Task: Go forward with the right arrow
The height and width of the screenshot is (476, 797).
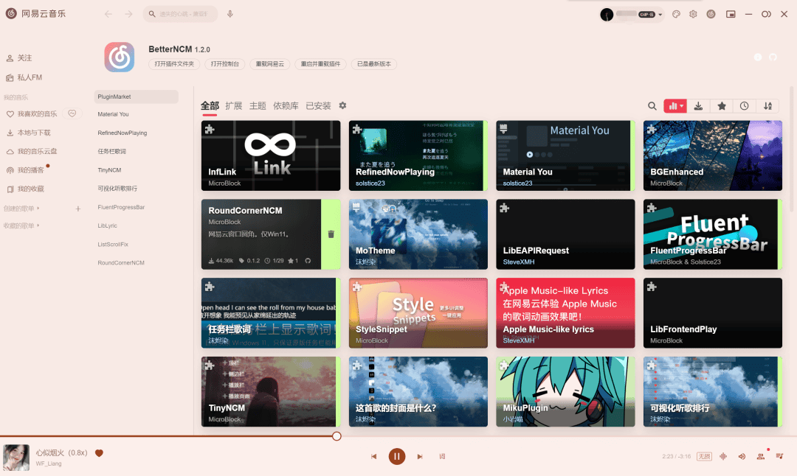Action: pyautogui.click(x=128, y=14)
